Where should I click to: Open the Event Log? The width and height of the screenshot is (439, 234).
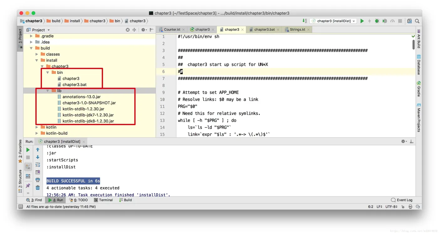(x=402, y=200)
